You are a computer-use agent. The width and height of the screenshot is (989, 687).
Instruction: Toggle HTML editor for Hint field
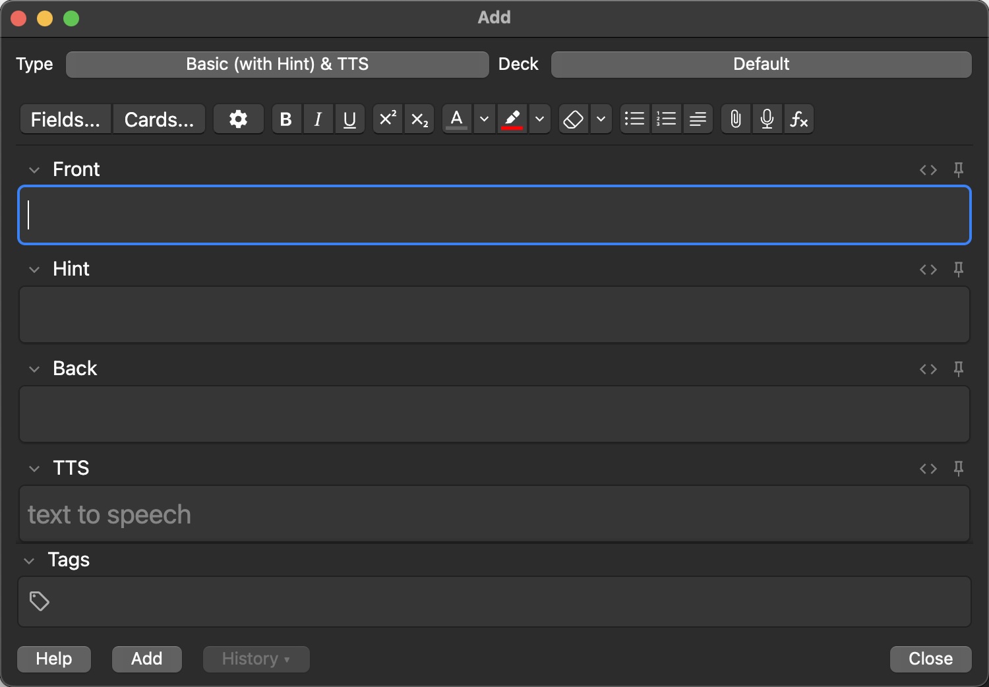[x=928, y=269]
